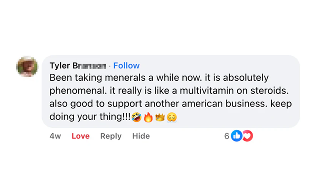Follow Tyler B from the comment
This screenshot has width=321, height=184.
126,65
